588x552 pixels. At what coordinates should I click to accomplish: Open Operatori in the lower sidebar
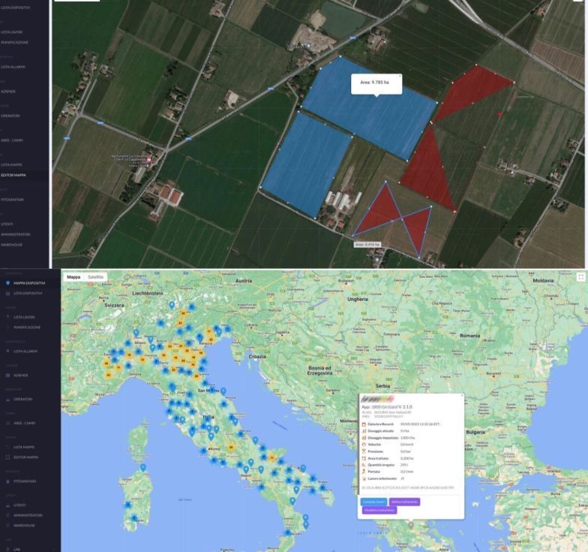7,399
